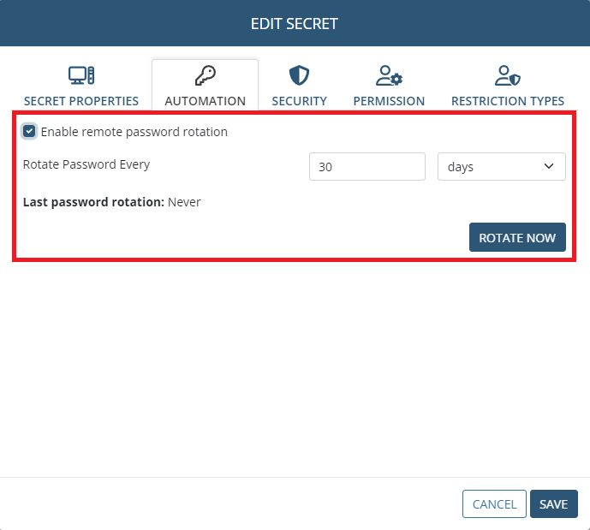Cancel editing the secret

click(x=494, y=504)
